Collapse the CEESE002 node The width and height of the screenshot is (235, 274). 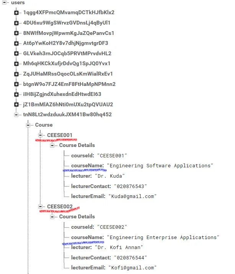(x=40, y=206)
